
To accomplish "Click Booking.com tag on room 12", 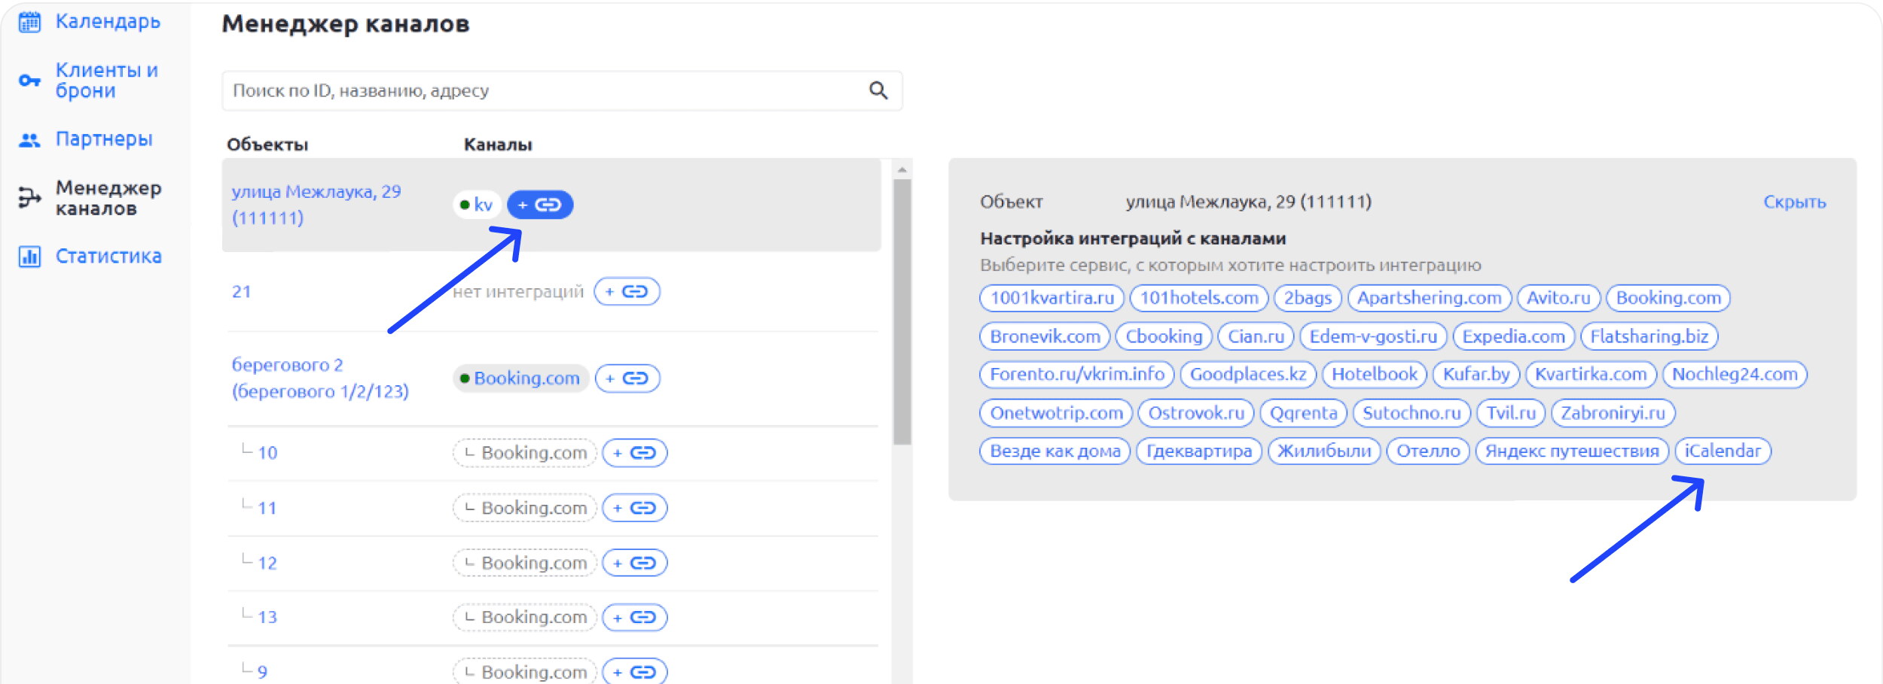I will pos(525,563).
